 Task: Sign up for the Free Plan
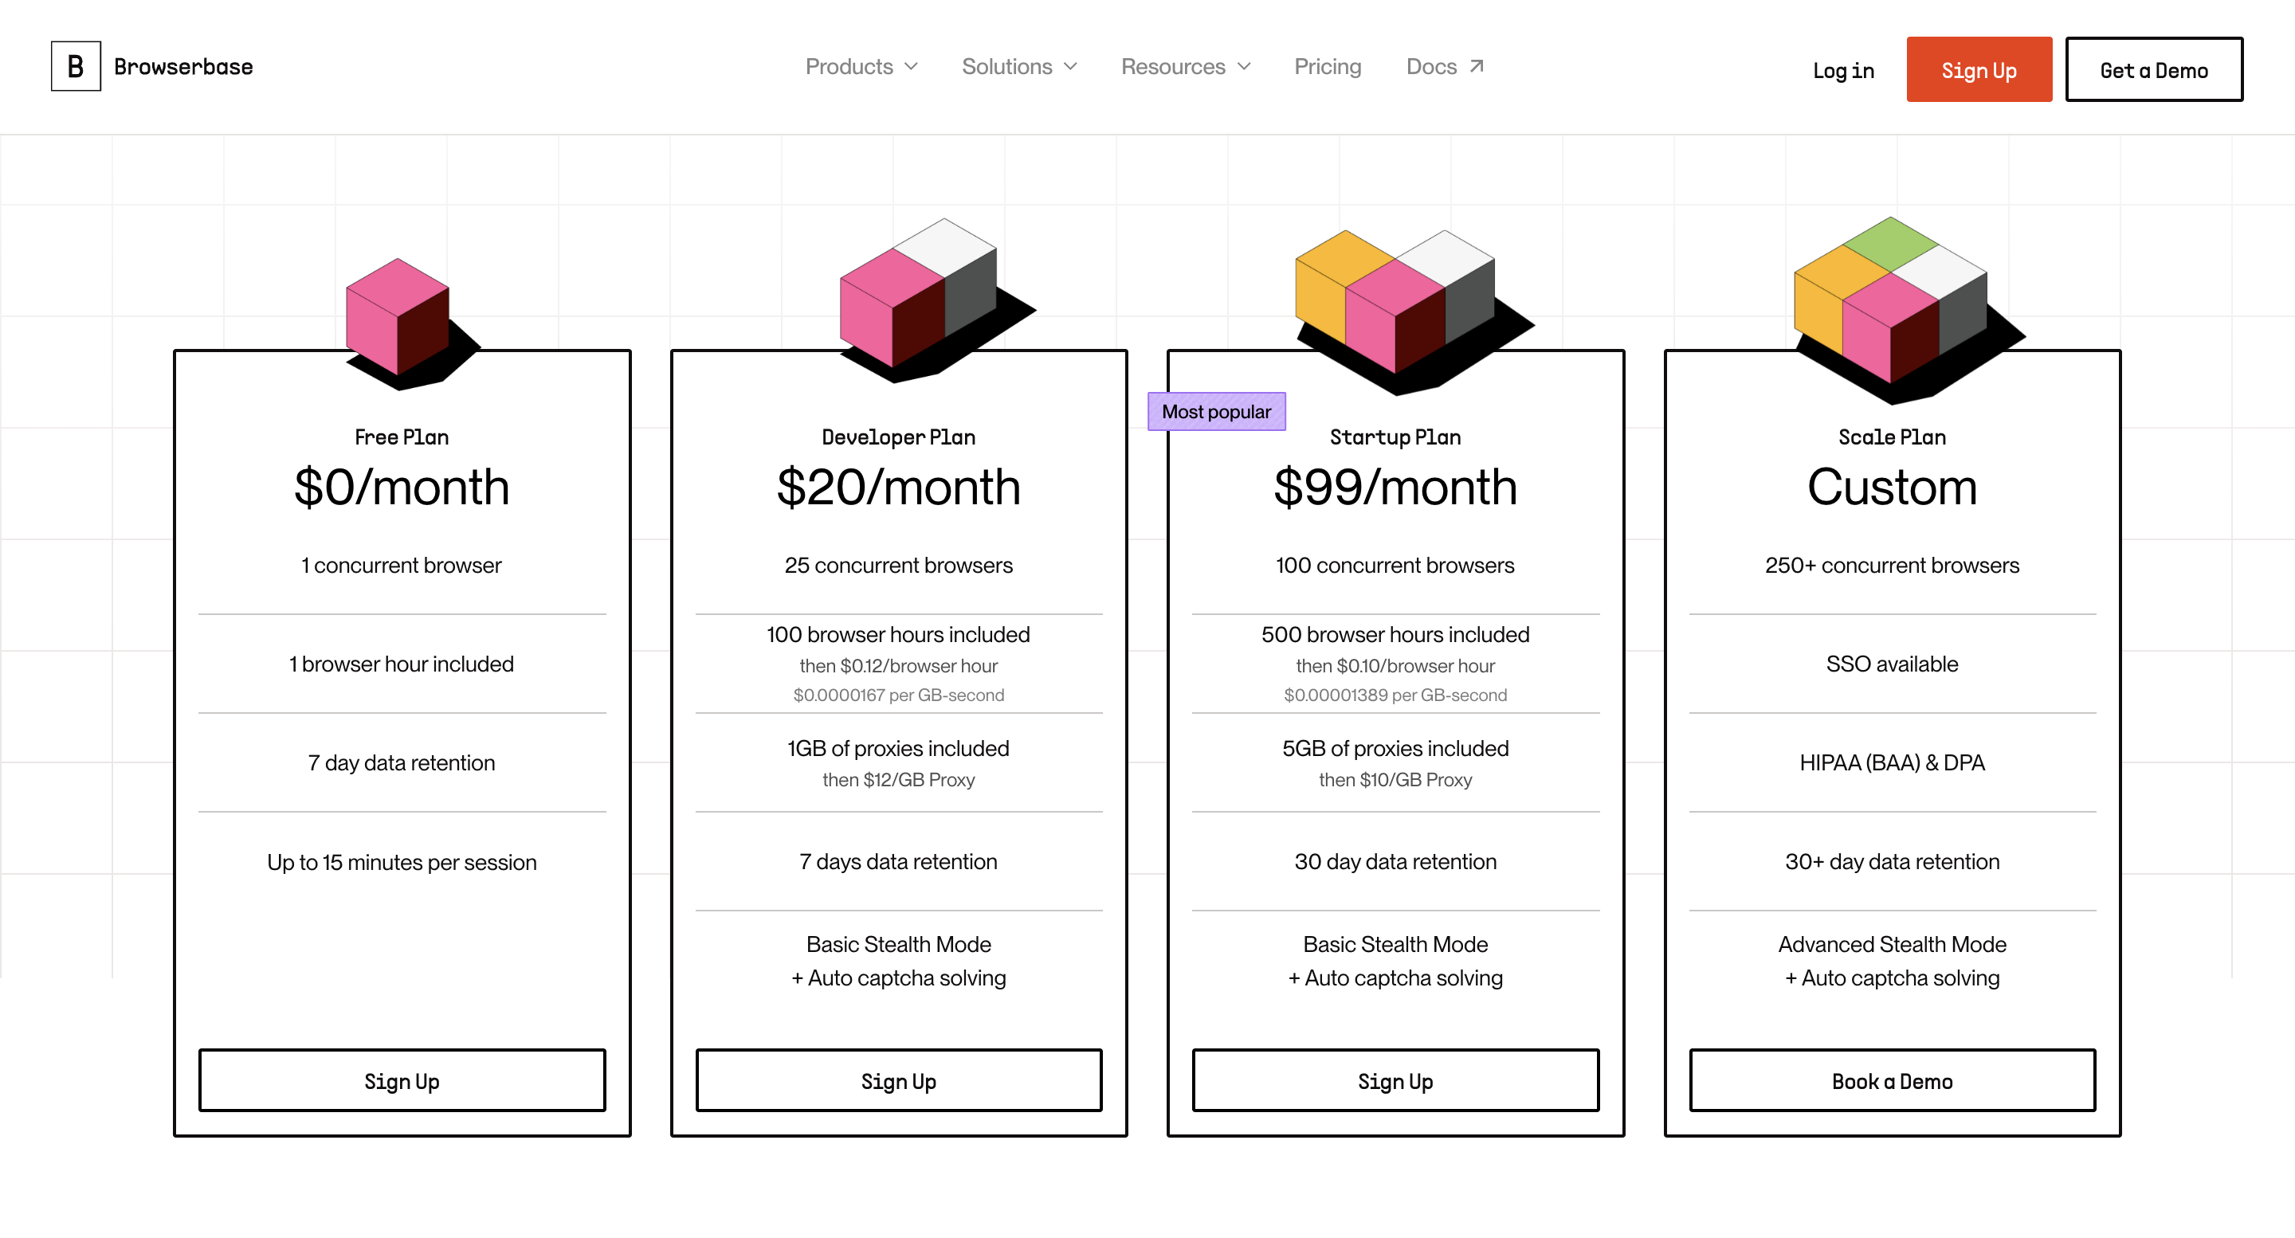pos(402,1080)
